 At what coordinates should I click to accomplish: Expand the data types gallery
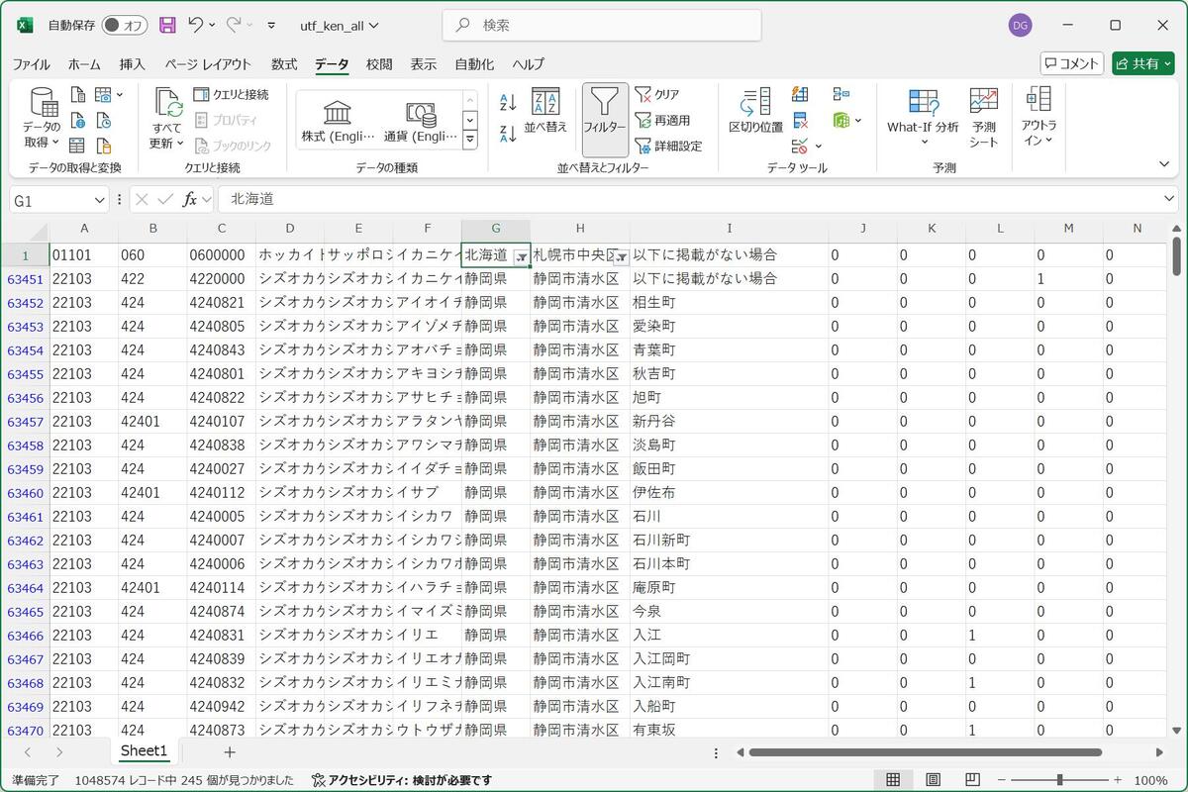coord(470,140)
